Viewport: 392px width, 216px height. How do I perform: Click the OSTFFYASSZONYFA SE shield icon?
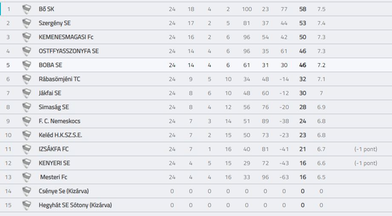point(26,51)
